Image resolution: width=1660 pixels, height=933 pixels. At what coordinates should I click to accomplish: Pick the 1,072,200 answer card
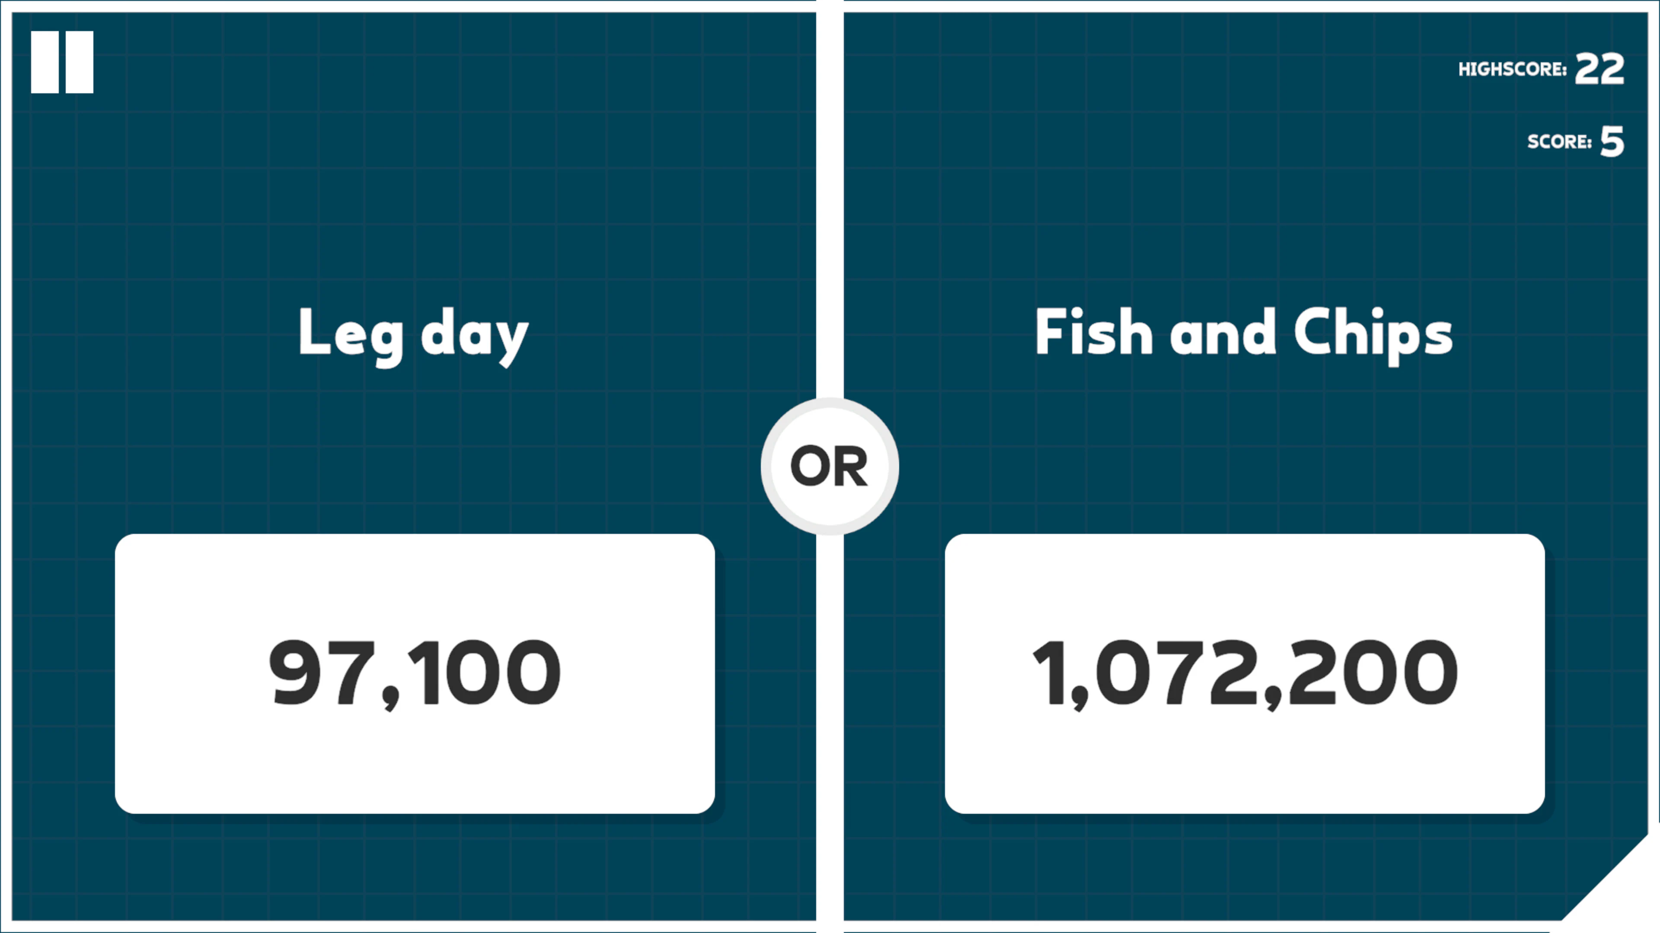(x=1245, y=673)
